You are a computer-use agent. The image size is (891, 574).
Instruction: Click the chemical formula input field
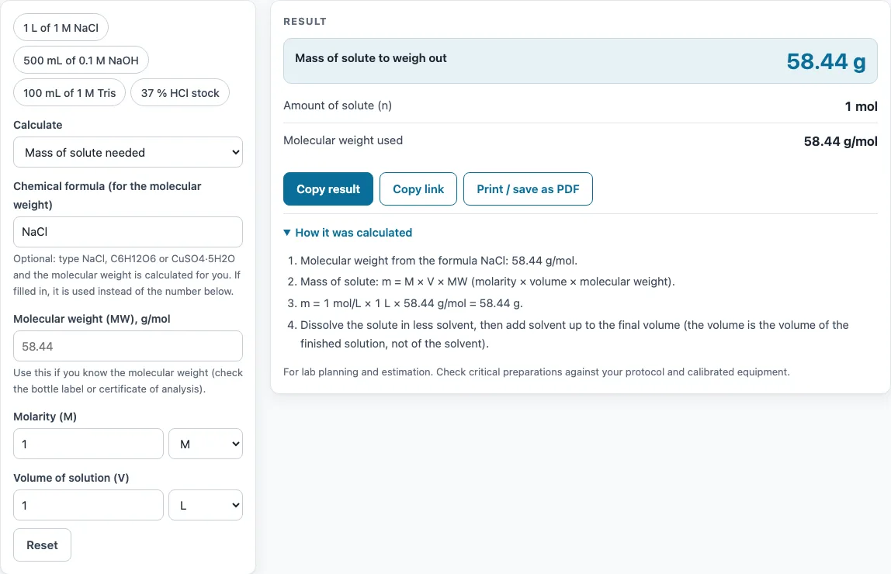coord(128,232)
